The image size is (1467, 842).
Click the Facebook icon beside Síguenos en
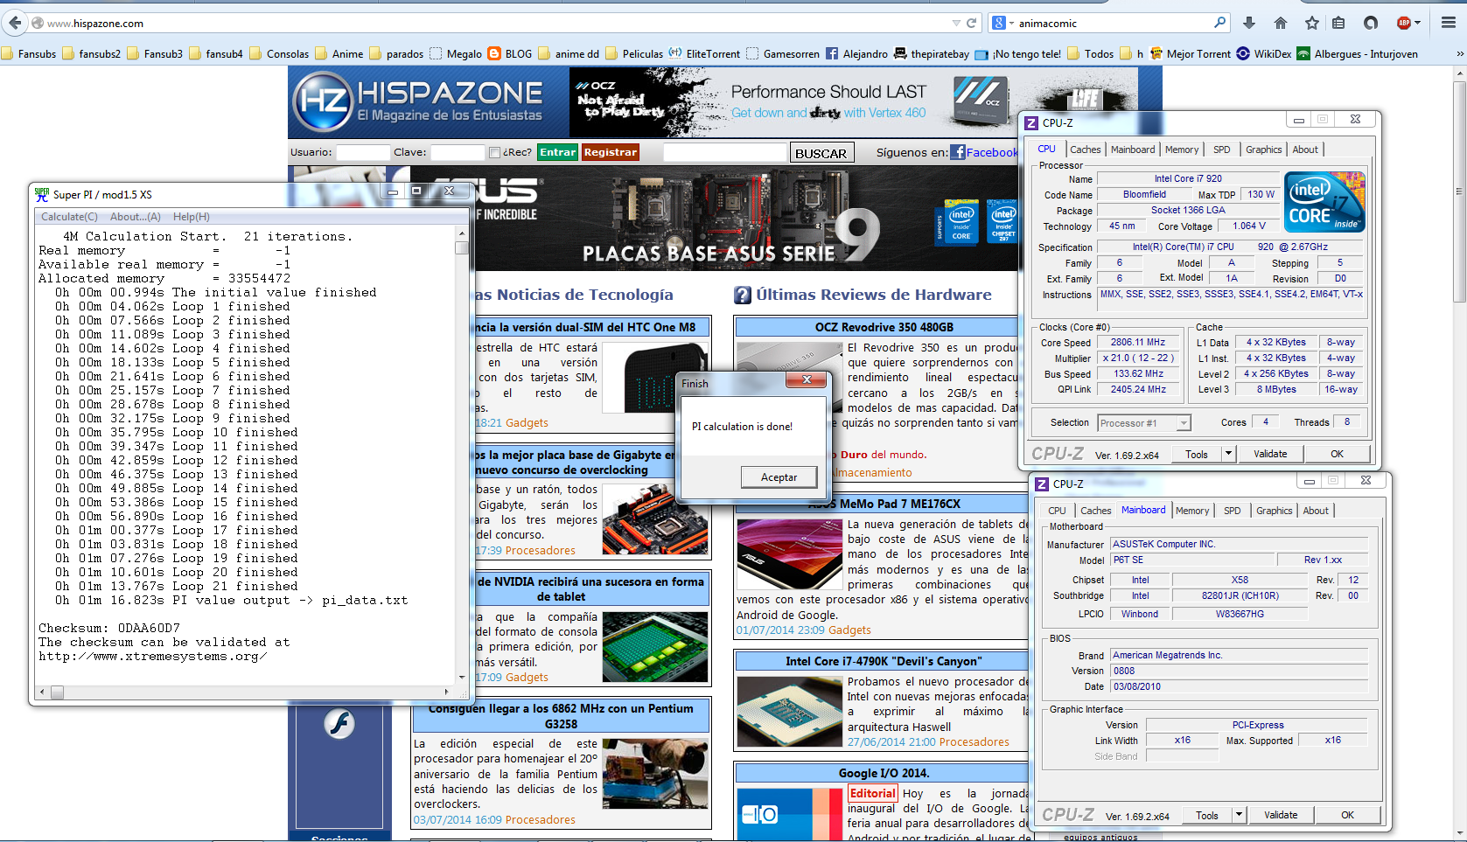pyautogui.click(x=958, y=152)
